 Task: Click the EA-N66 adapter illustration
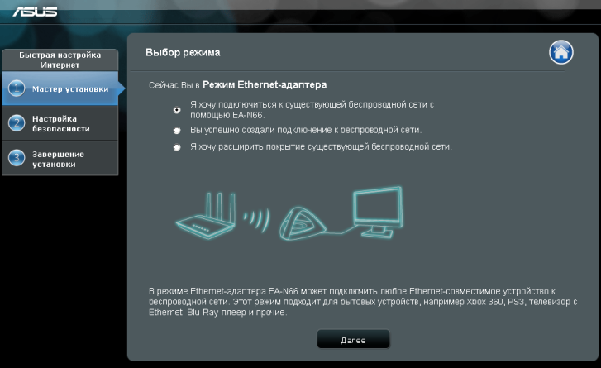tap(303, 223)
